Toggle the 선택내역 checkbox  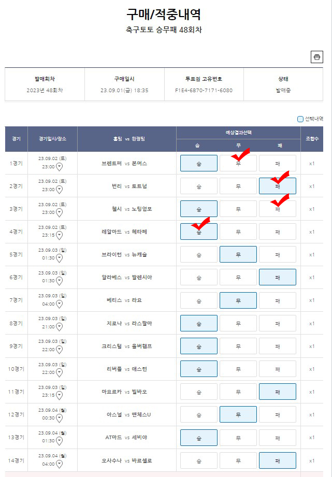pyautogui.click(x=300, y=119)
